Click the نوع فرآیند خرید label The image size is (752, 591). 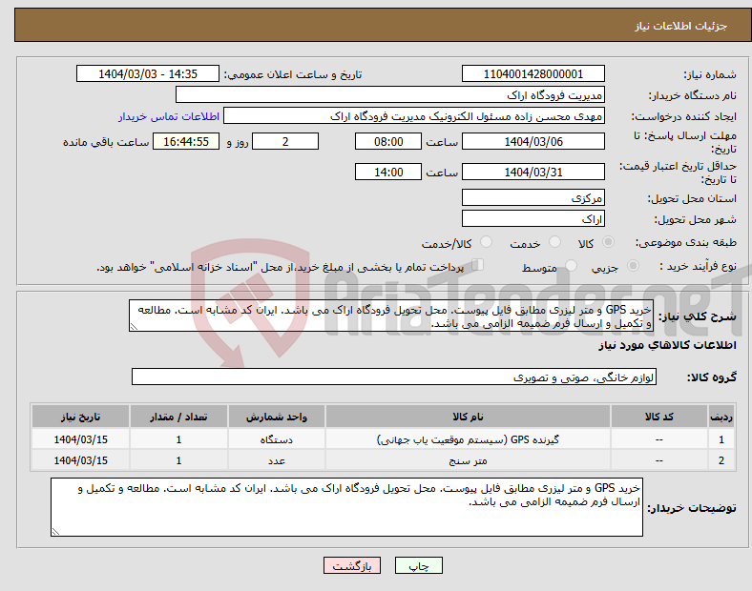pyautogui.click(x=699, y=266)
